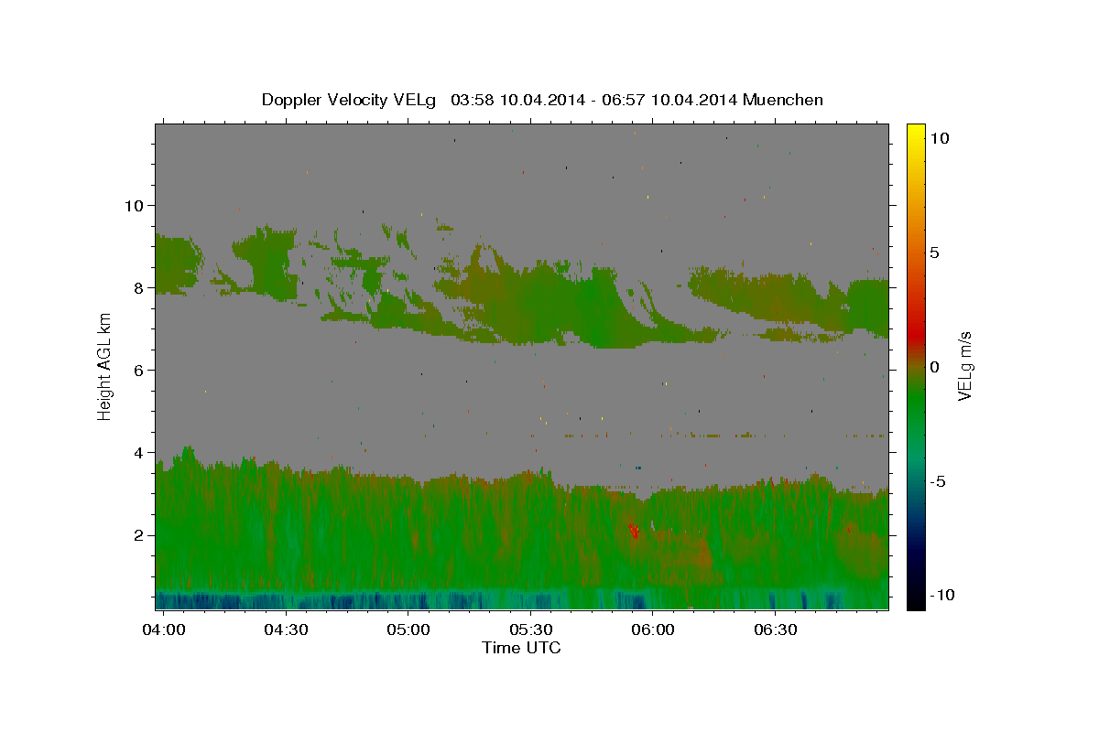
Task: Click the '04:30' time axis label
Action: tap(286, 630)
